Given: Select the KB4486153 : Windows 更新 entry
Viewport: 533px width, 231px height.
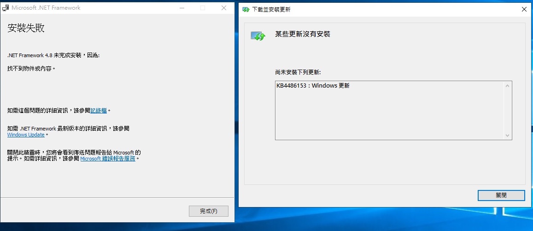Looking at the screenshot, I should click(x=313, y=86).
